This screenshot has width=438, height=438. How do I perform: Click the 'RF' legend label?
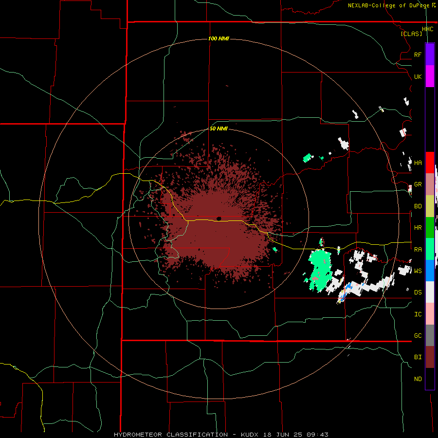click(418, 55)
